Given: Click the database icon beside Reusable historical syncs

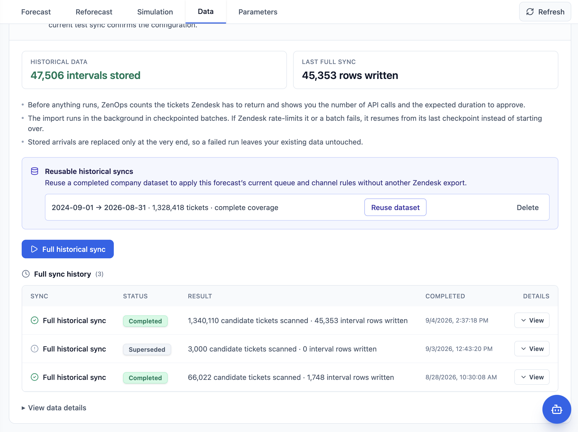Looking at the screenshot, I should pyautogui.click(x=35, y=171).
